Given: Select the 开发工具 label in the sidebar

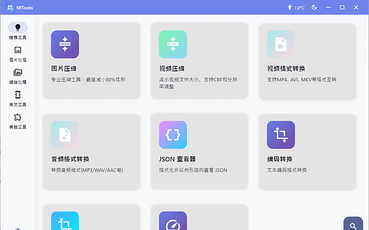Looking at the screenshot, I should click(18, 105).
